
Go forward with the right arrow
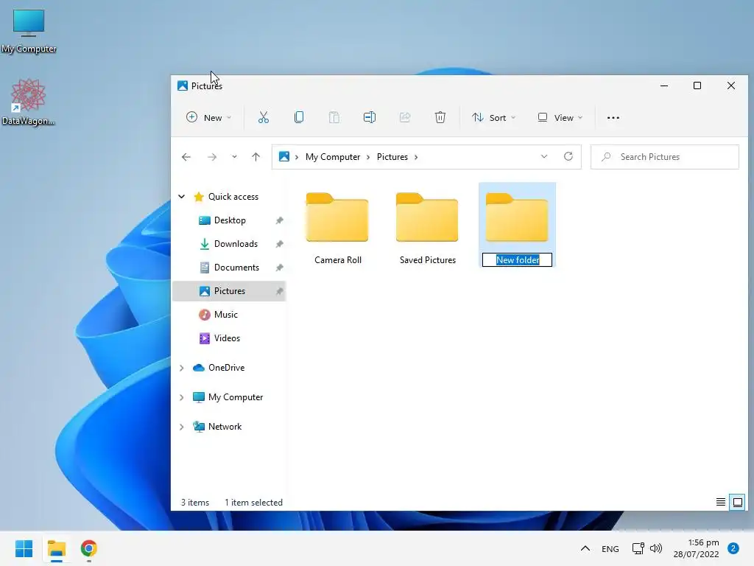212,157
